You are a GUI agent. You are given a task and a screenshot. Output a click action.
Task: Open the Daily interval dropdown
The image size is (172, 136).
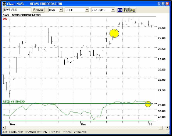pos(55,10)
